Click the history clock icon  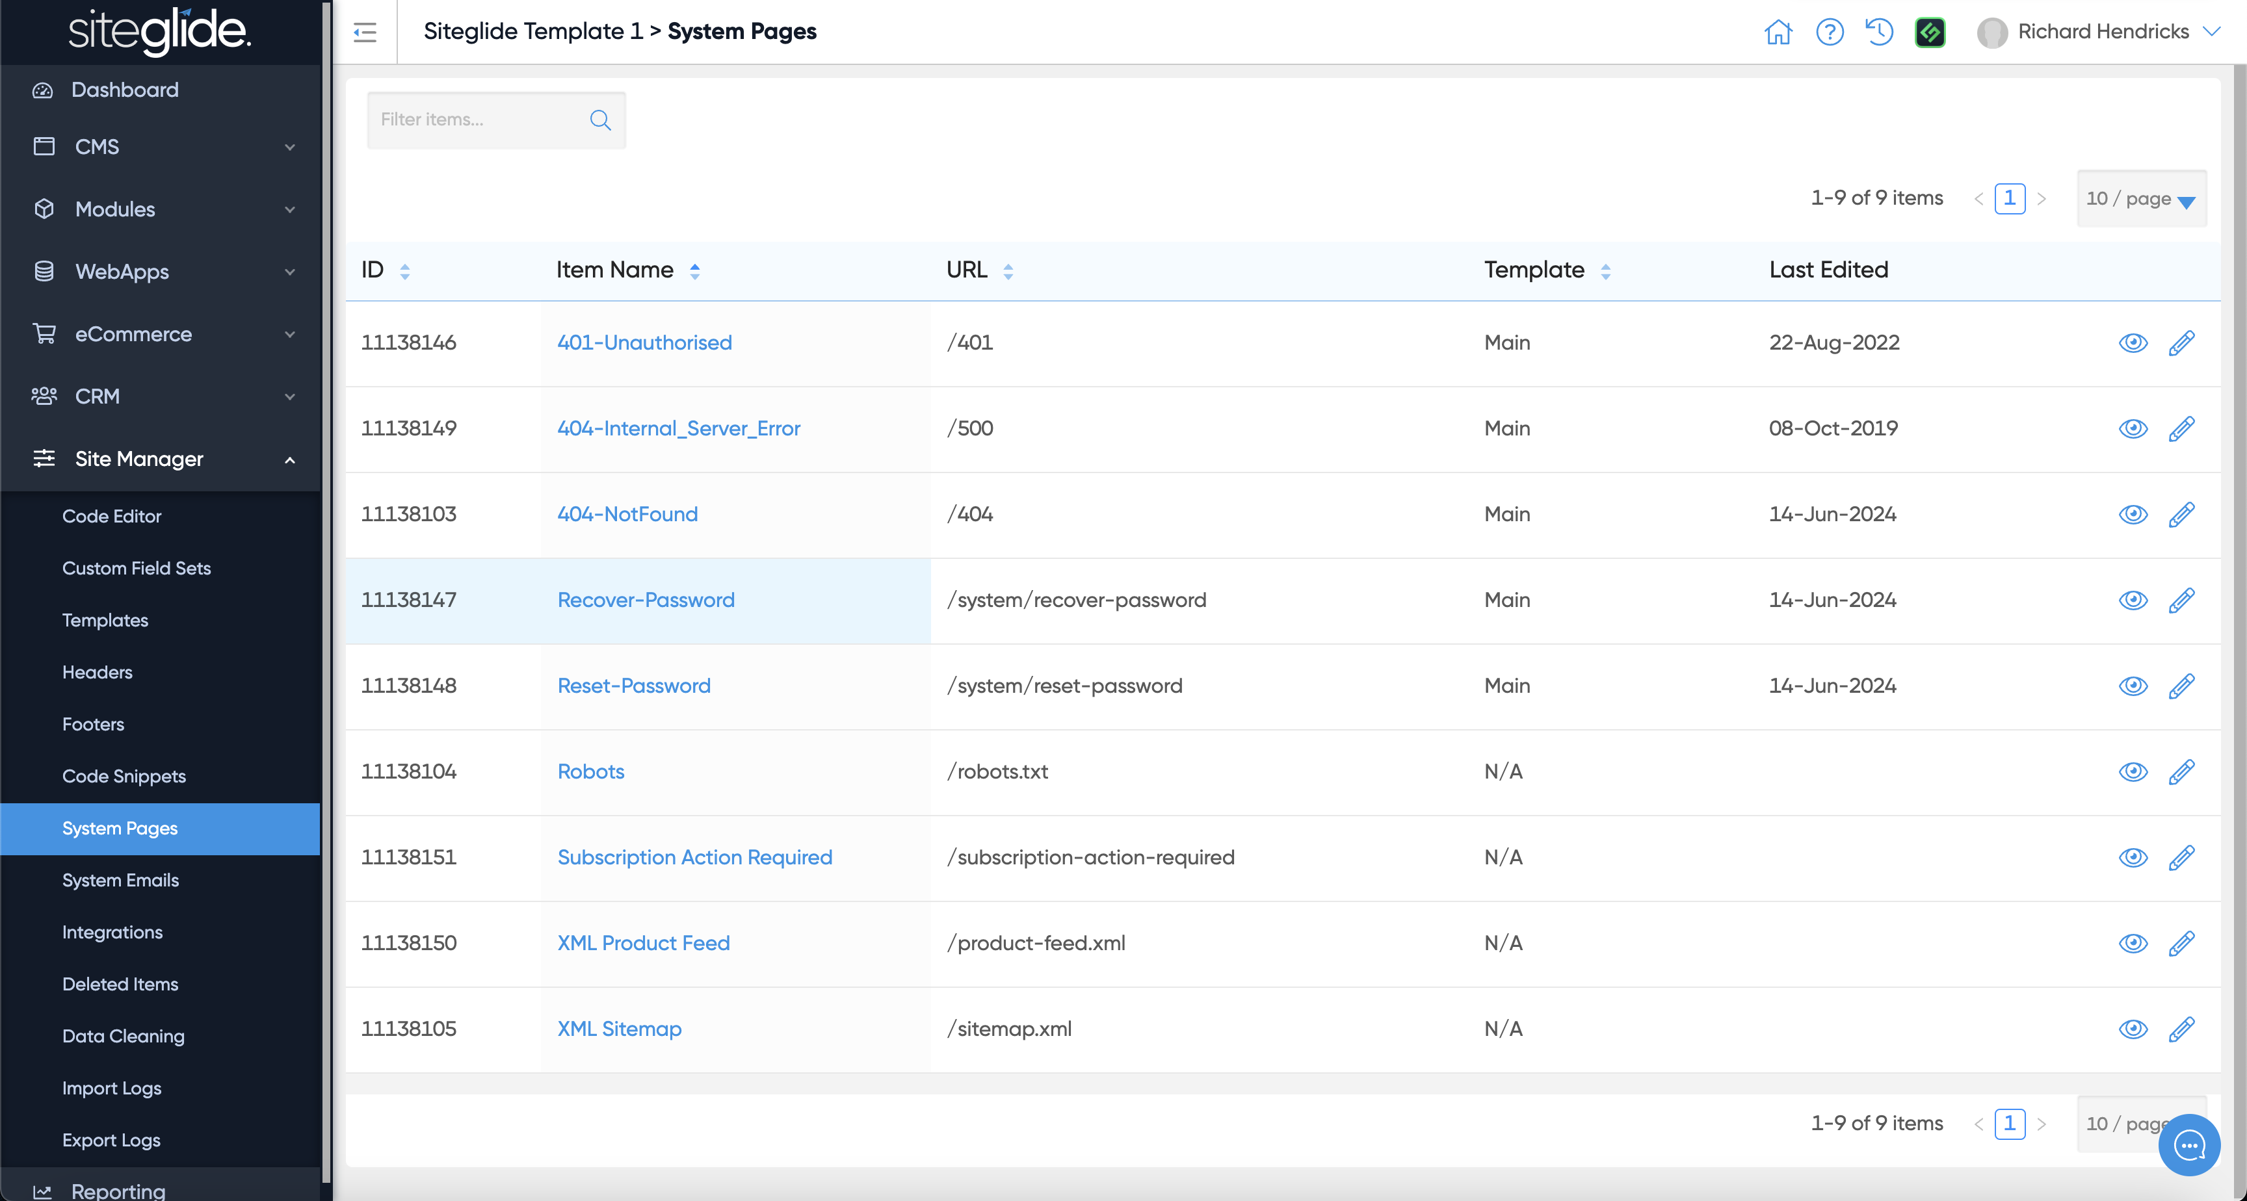tap(1879, 32)
